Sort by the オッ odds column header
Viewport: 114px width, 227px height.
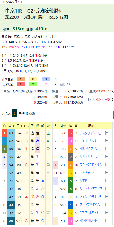point(63,126)
